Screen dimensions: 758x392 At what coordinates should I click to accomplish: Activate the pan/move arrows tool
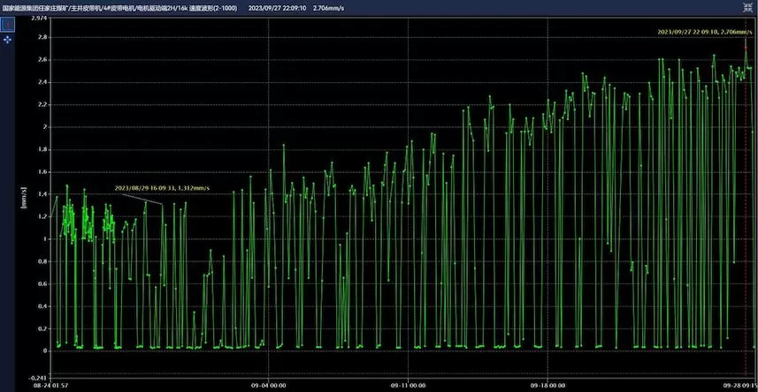click(7, 41)
